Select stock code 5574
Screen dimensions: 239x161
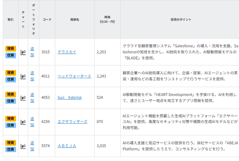(x=46, y=146)
